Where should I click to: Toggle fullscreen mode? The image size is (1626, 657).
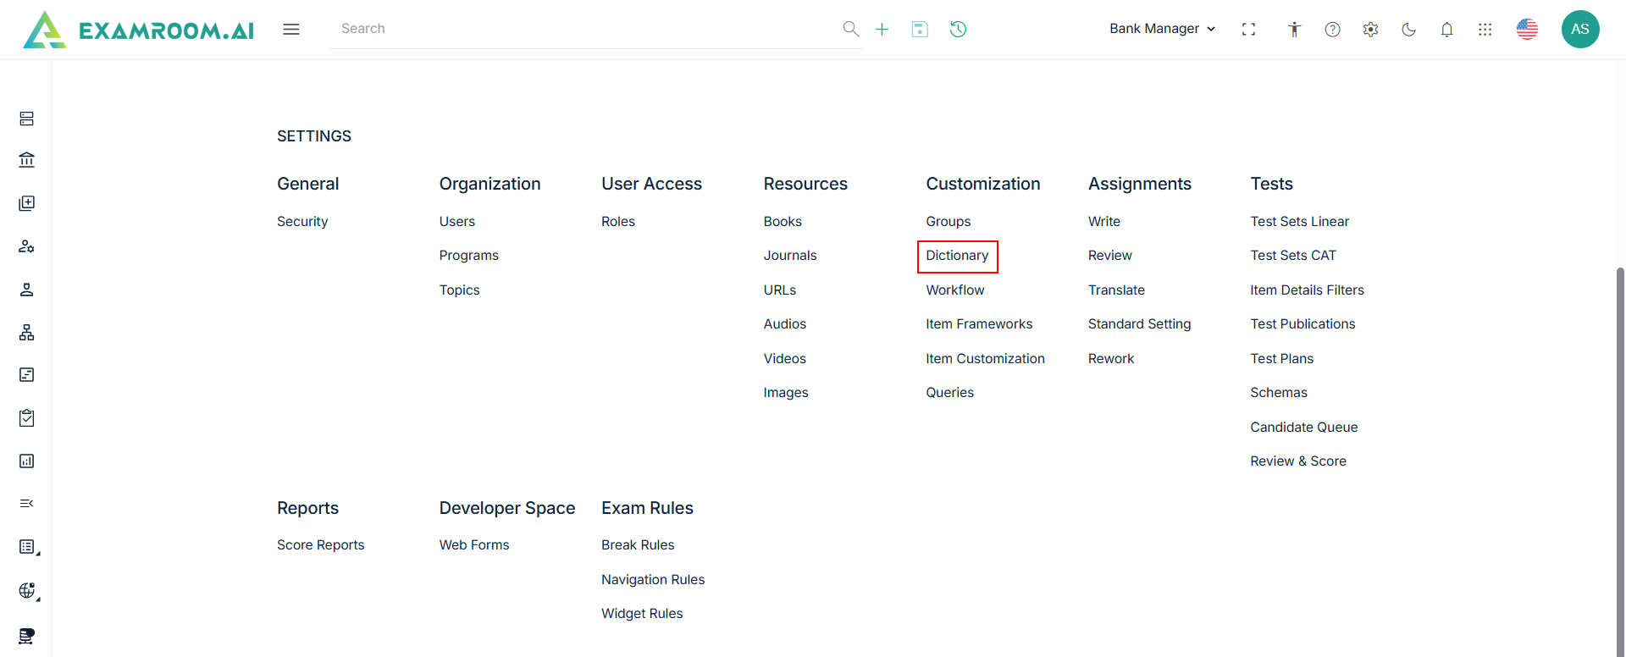coord(1248,30)
